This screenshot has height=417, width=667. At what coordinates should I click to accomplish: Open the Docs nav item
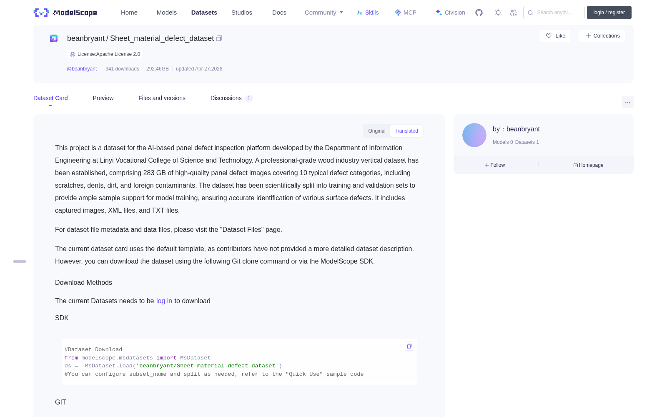279,13
